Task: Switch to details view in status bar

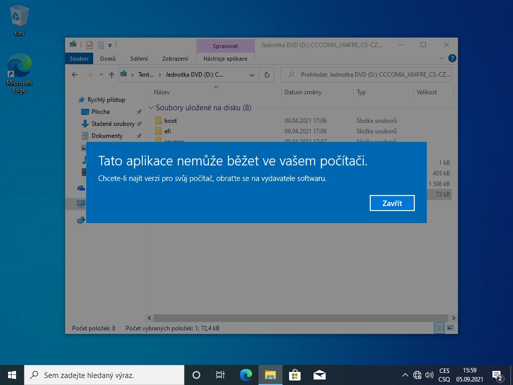Action: click(440, 328)
